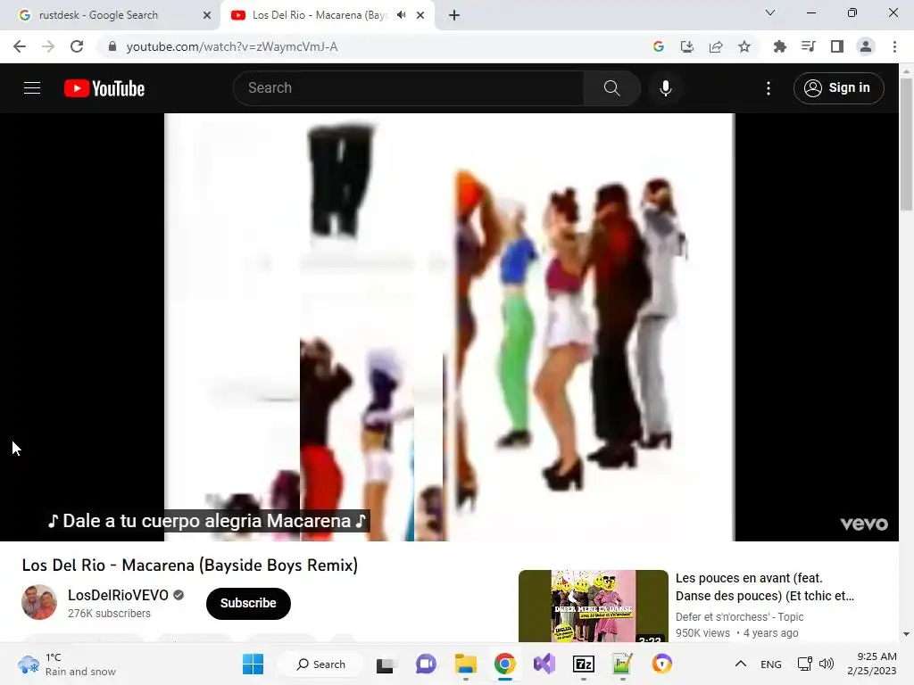The height and width of the screenshot is (685, 914).
Task: Open media controls icon in toolbar
Action: (809, 46)
